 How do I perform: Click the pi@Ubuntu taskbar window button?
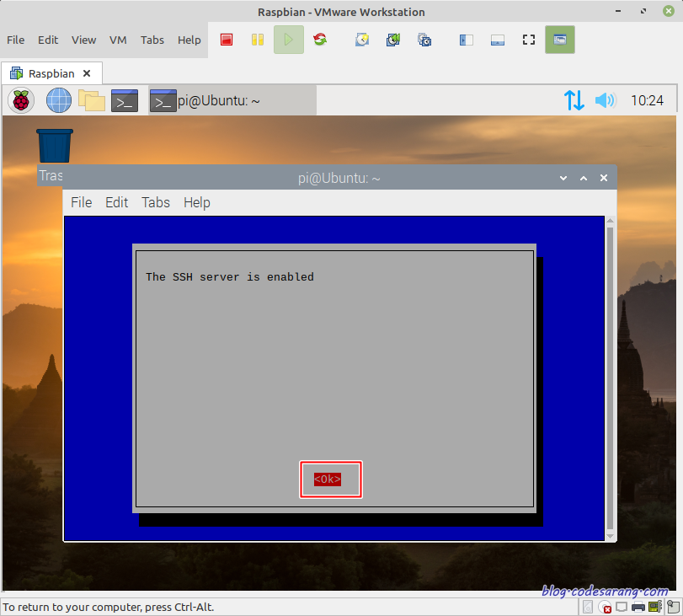(232, 101)
